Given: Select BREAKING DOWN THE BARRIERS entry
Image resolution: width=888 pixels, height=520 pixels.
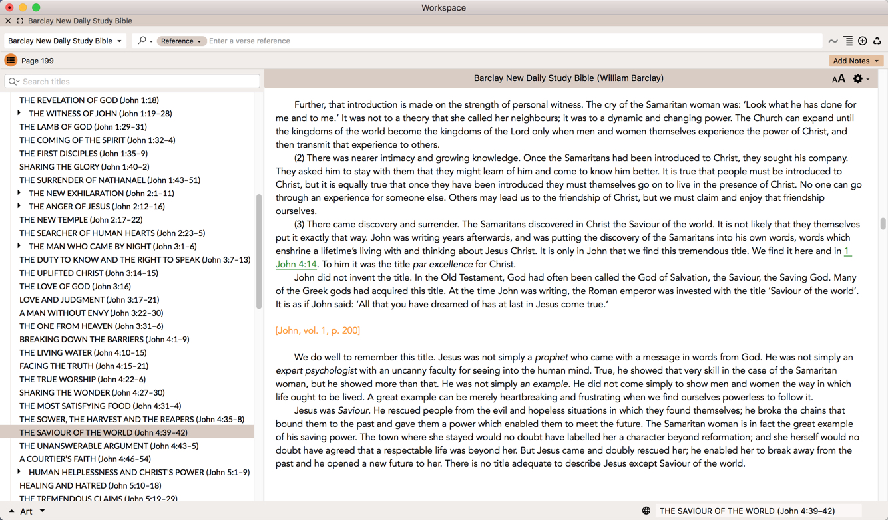Looking at the screenshot, I should pyautogui.click(x=105, y=340).
